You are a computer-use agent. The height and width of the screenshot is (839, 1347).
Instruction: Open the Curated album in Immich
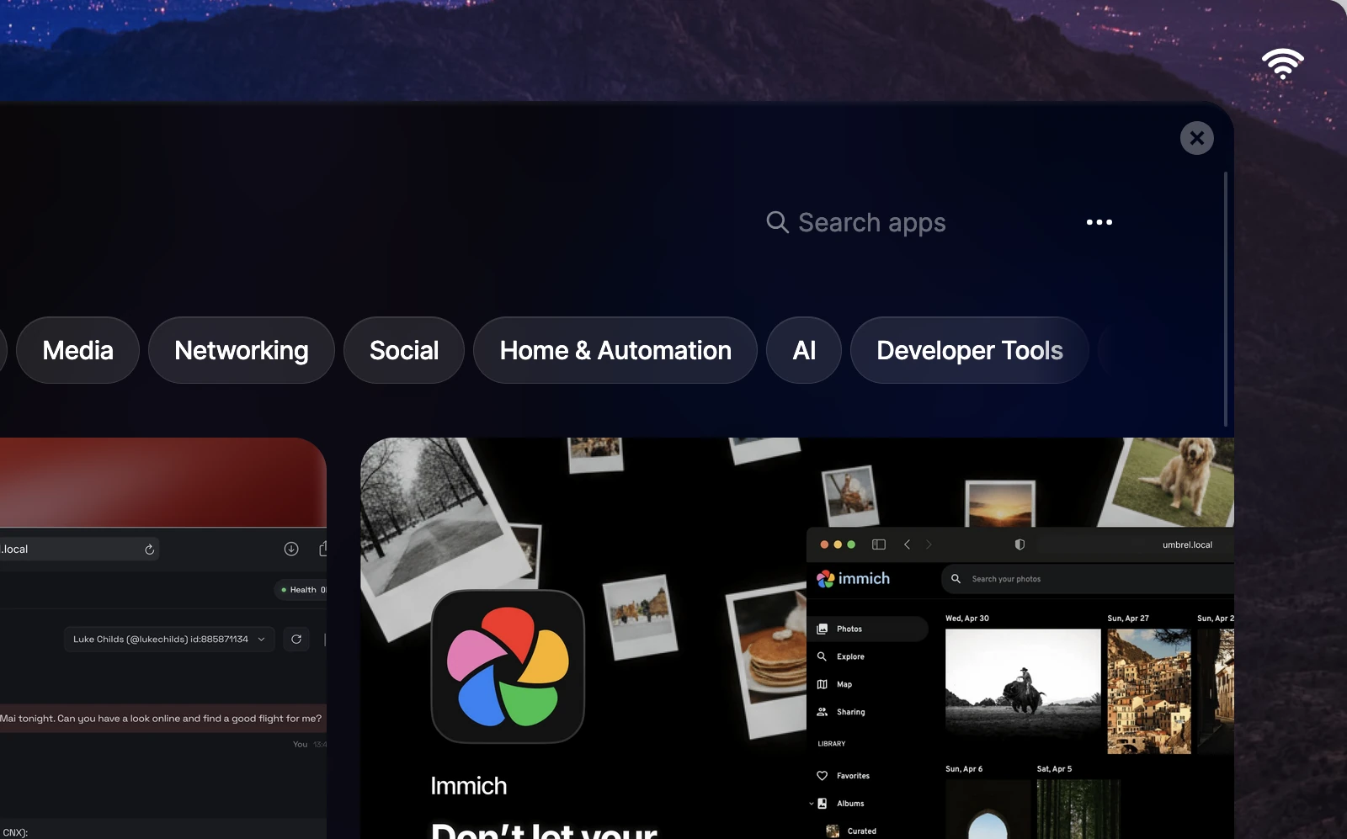[860, 831]
